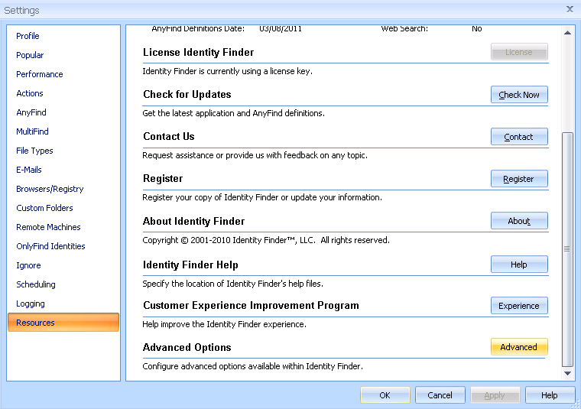Click Cancel to discard changes
This screenshot has width=581, height=409.
[440, 395]
